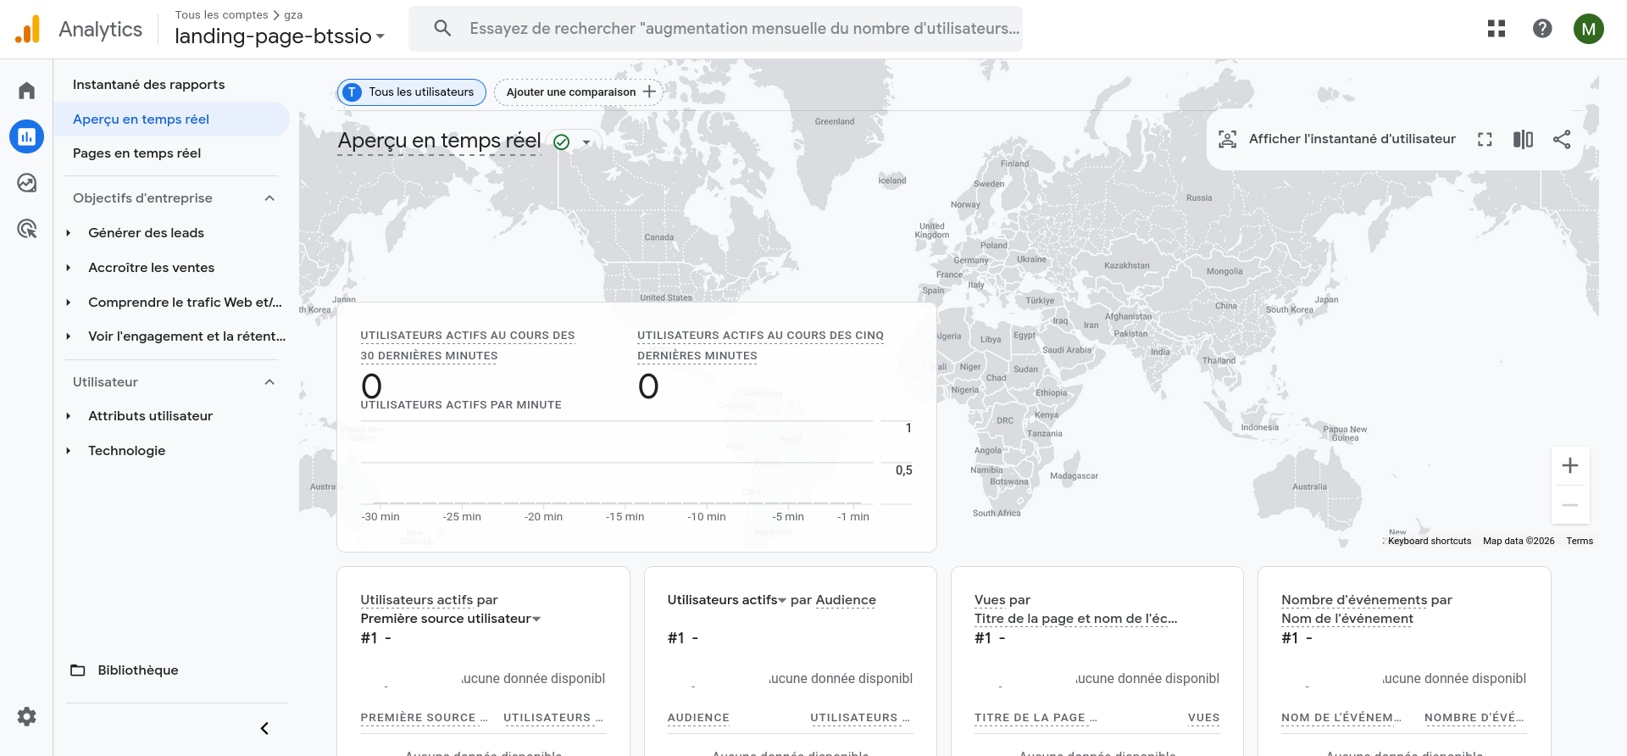The height and width of the screenshot is (756, 1627).
Task: Open Pages en temps réel
Action: click(x=136, y=153)
